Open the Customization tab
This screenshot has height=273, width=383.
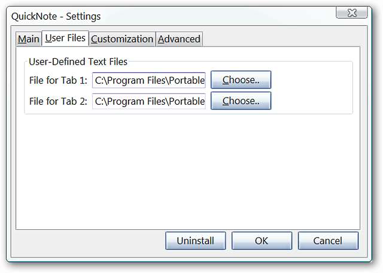pyautogui.click(x=122, y=39)
